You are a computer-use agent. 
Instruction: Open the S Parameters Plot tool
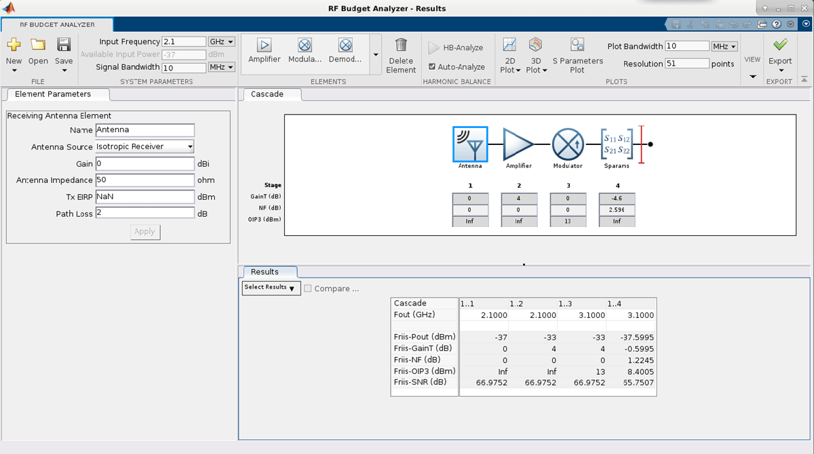point(577,45)
